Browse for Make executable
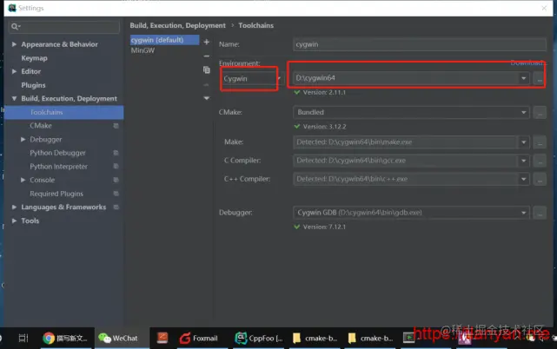The height and width of the screenshot is (349, 557). (x=540, y=142)
